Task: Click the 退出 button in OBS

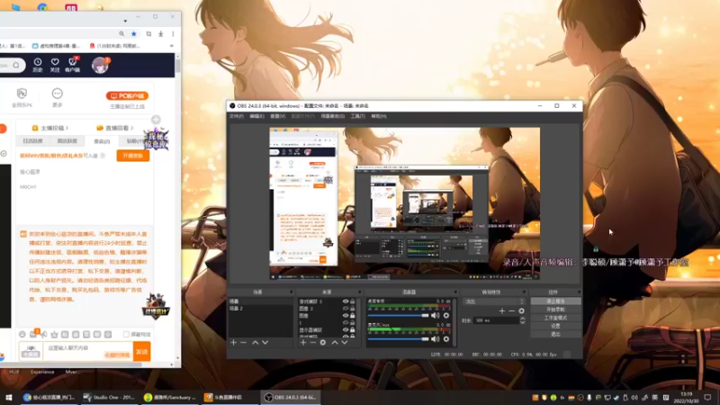Action: 555,334
